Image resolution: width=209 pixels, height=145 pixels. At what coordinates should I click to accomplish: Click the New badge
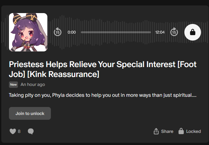coord(13,85)
